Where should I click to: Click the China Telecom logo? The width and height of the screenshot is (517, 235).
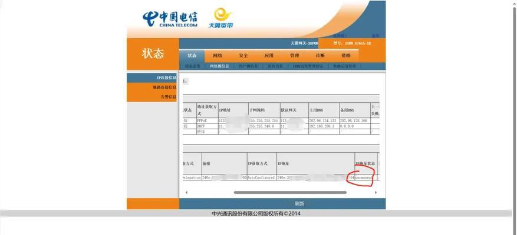[x=170, y=19]
